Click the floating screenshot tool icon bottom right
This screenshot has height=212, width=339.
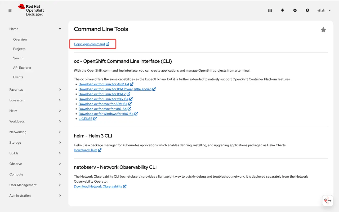click(327, 201)
